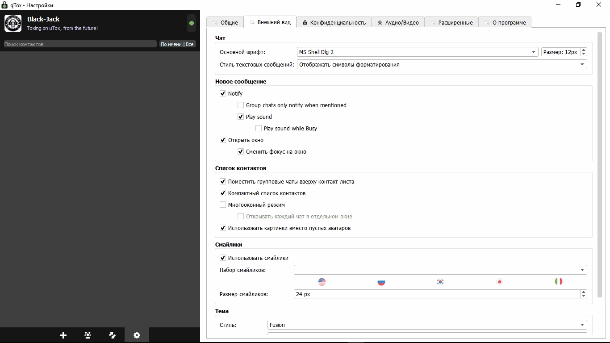610x343 pixels.
Task: Click the add friend plus icon
Action: click(x=63, y=335)
